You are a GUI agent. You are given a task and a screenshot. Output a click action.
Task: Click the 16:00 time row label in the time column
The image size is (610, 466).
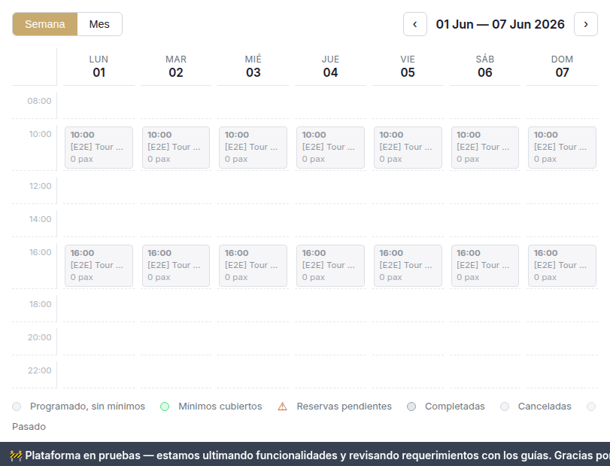pyautogui.click(x=40, y=252)
